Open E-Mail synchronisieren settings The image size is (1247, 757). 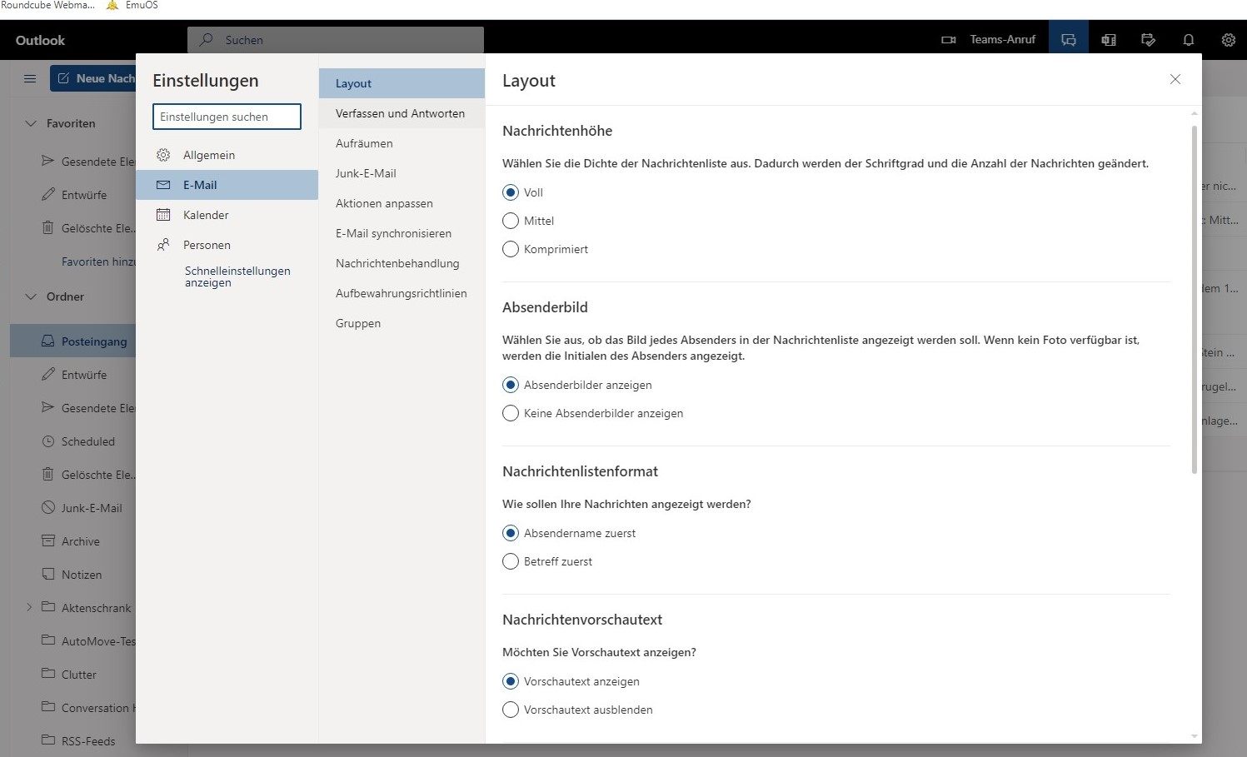point(402,233)
